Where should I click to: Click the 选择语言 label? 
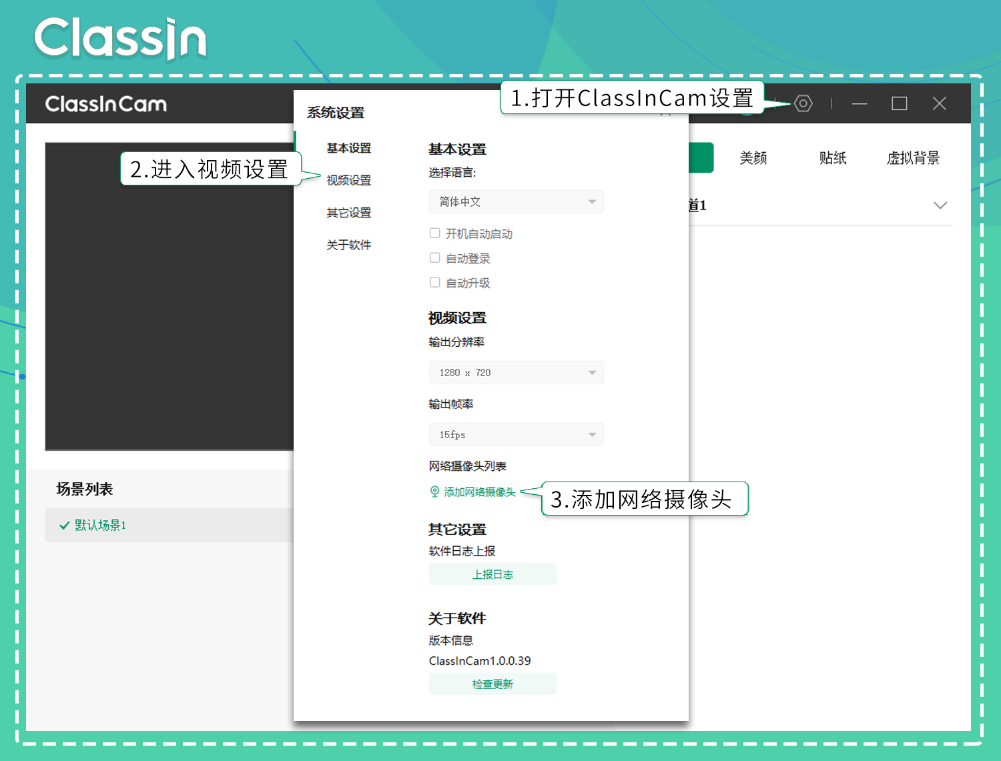[452, 172]
